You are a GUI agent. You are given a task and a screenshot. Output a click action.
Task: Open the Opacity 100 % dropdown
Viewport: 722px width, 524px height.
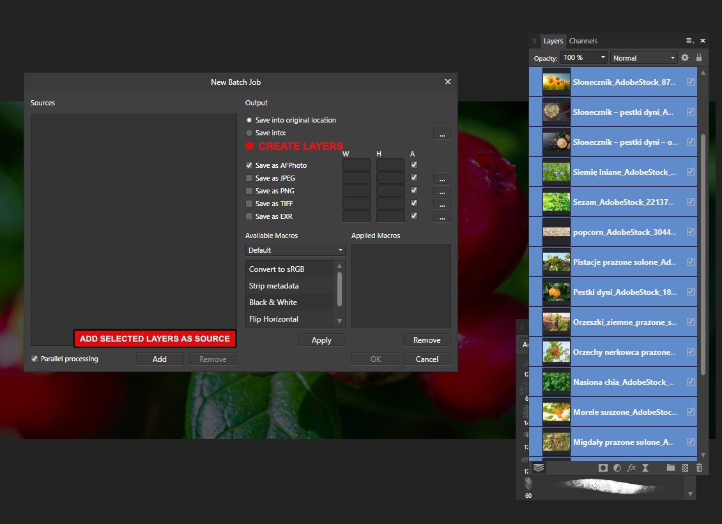pyautogui.click(x=585, y=58)
